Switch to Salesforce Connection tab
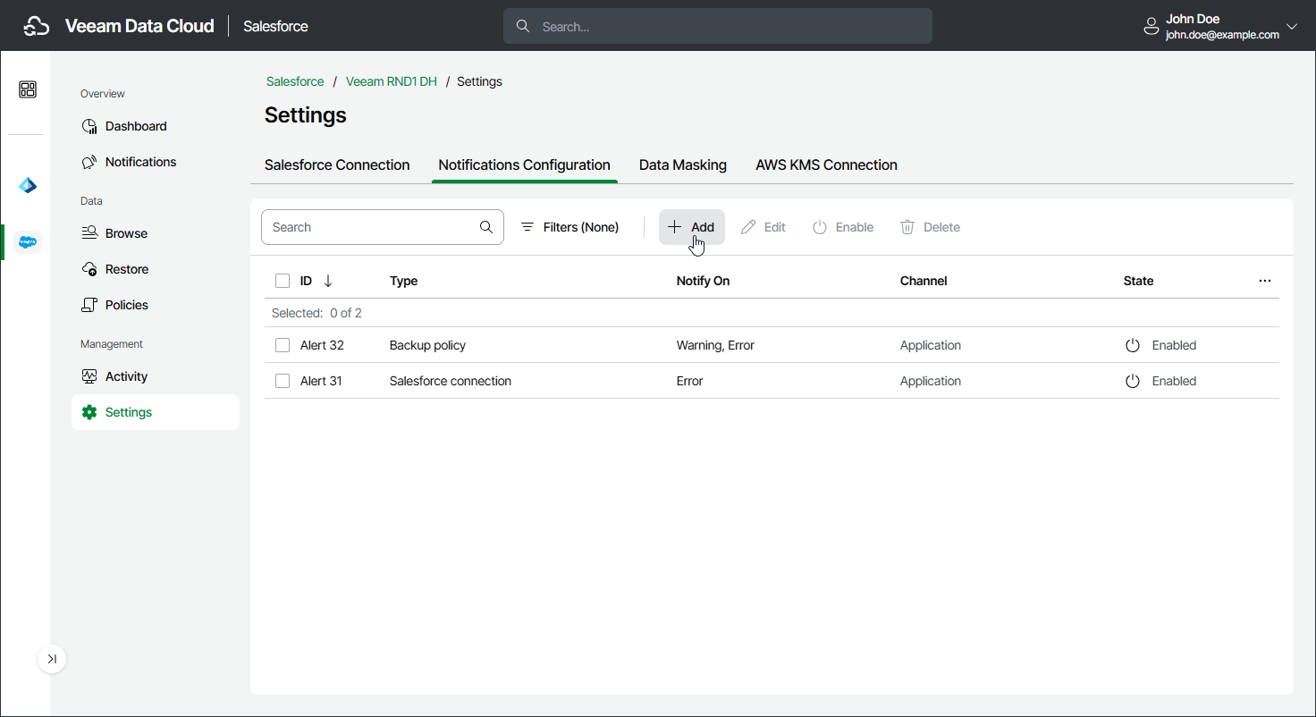Viewport: 1316px width, 717px height. click(x=337, y=164)
